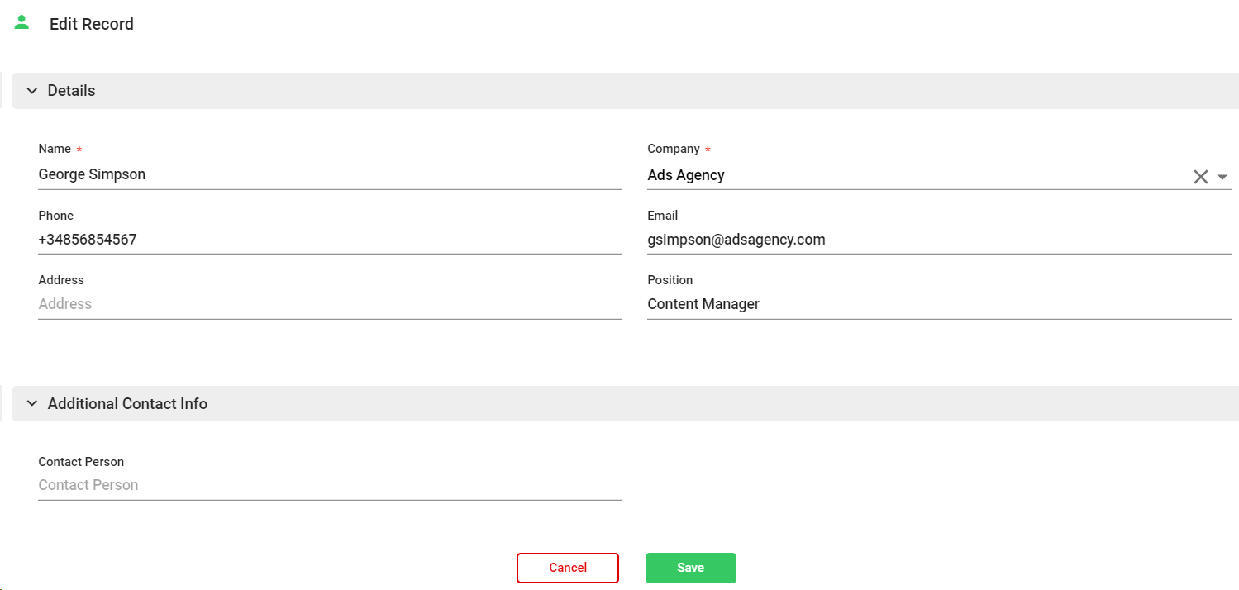Click the empty Contact Person input field
This screenshot has width=1239, height=590.
tap(329, 485)
